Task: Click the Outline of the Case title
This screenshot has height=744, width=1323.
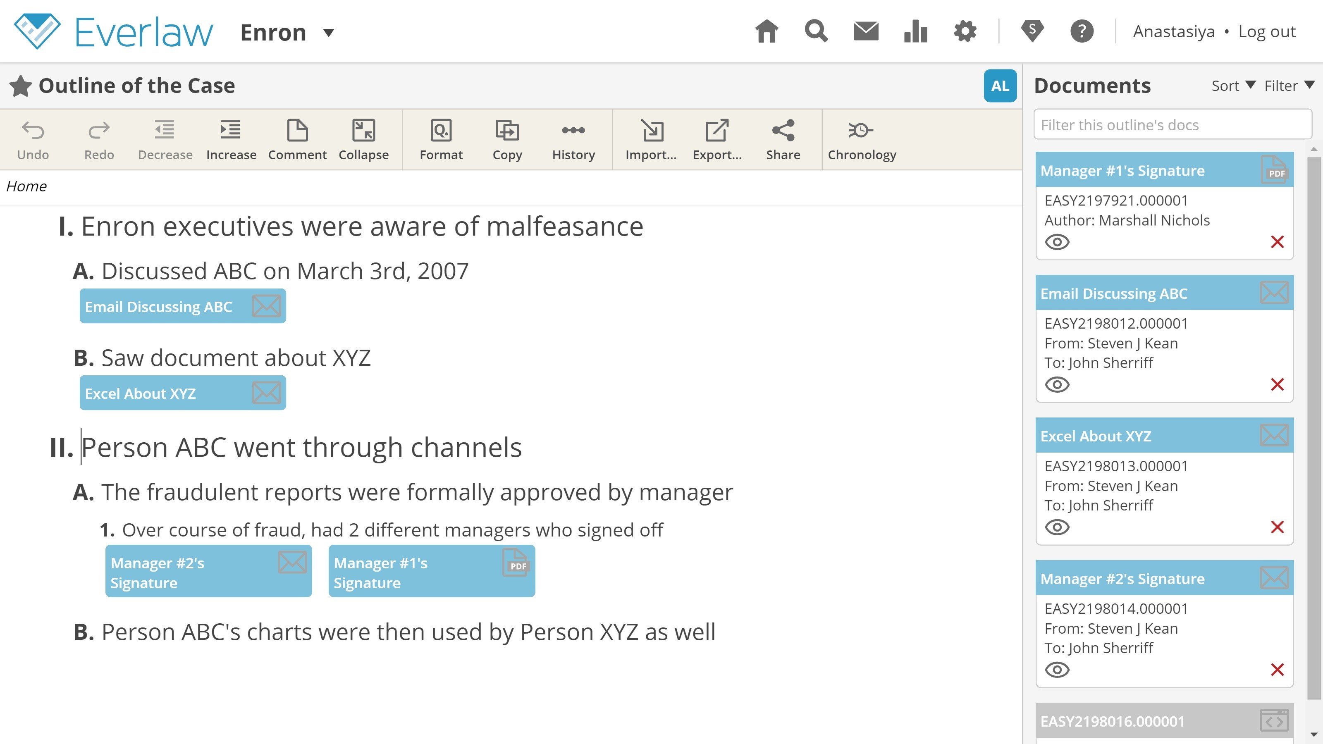Action: (x=136, y=86)
